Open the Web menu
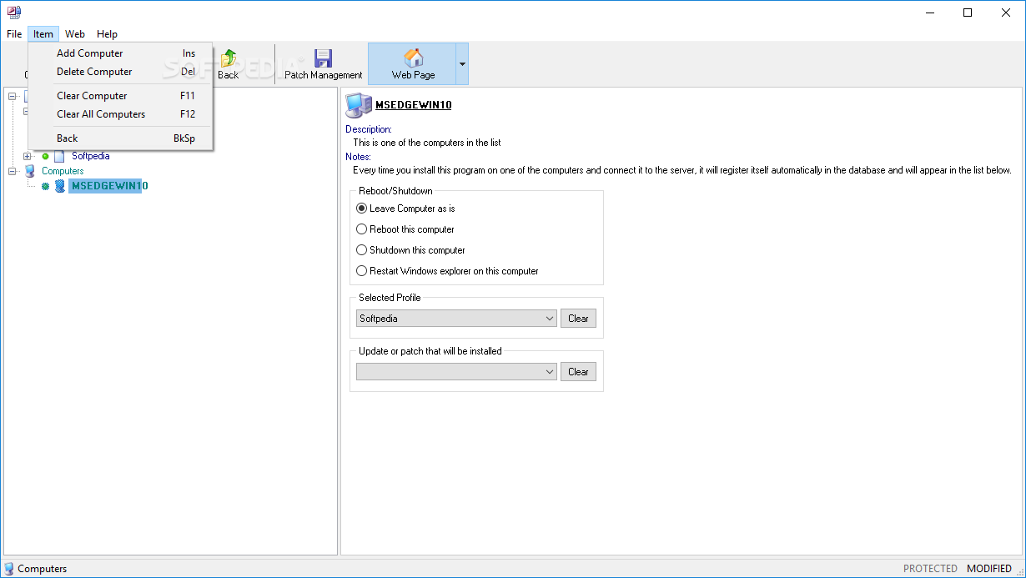Image resolution: width=1026 pixels, height=578 pixels. pos(75,34)
